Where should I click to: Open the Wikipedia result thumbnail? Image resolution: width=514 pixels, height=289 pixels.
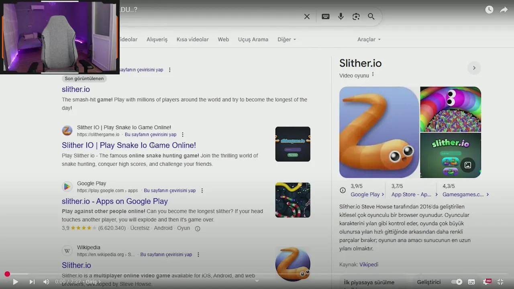[x=293, y=264]
